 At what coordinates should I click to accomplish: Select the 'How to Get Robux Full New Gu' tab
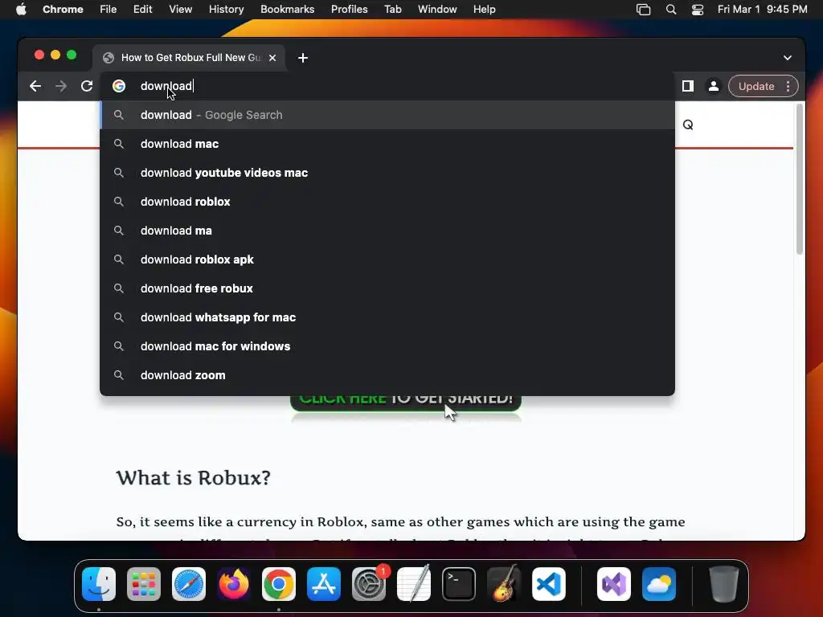tap(190, 58)
